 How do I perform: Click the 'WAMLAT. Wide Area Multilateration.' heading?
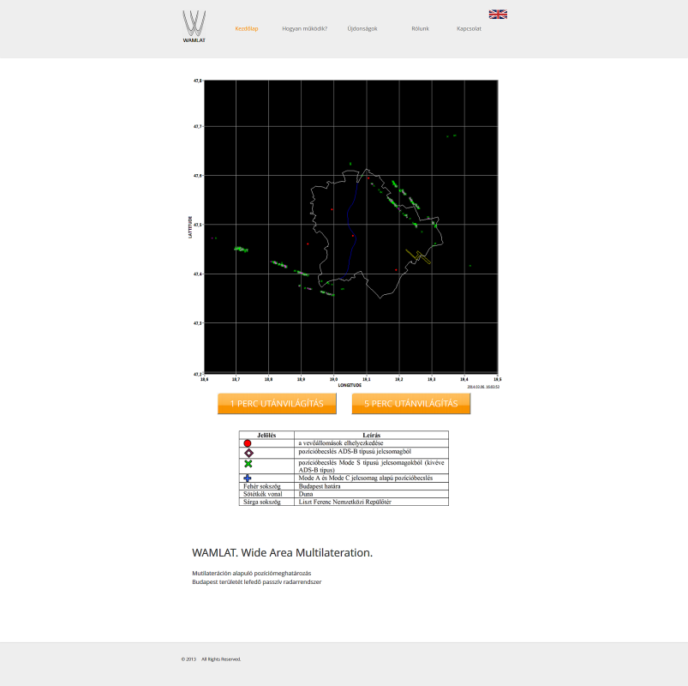tap(282, 552)
